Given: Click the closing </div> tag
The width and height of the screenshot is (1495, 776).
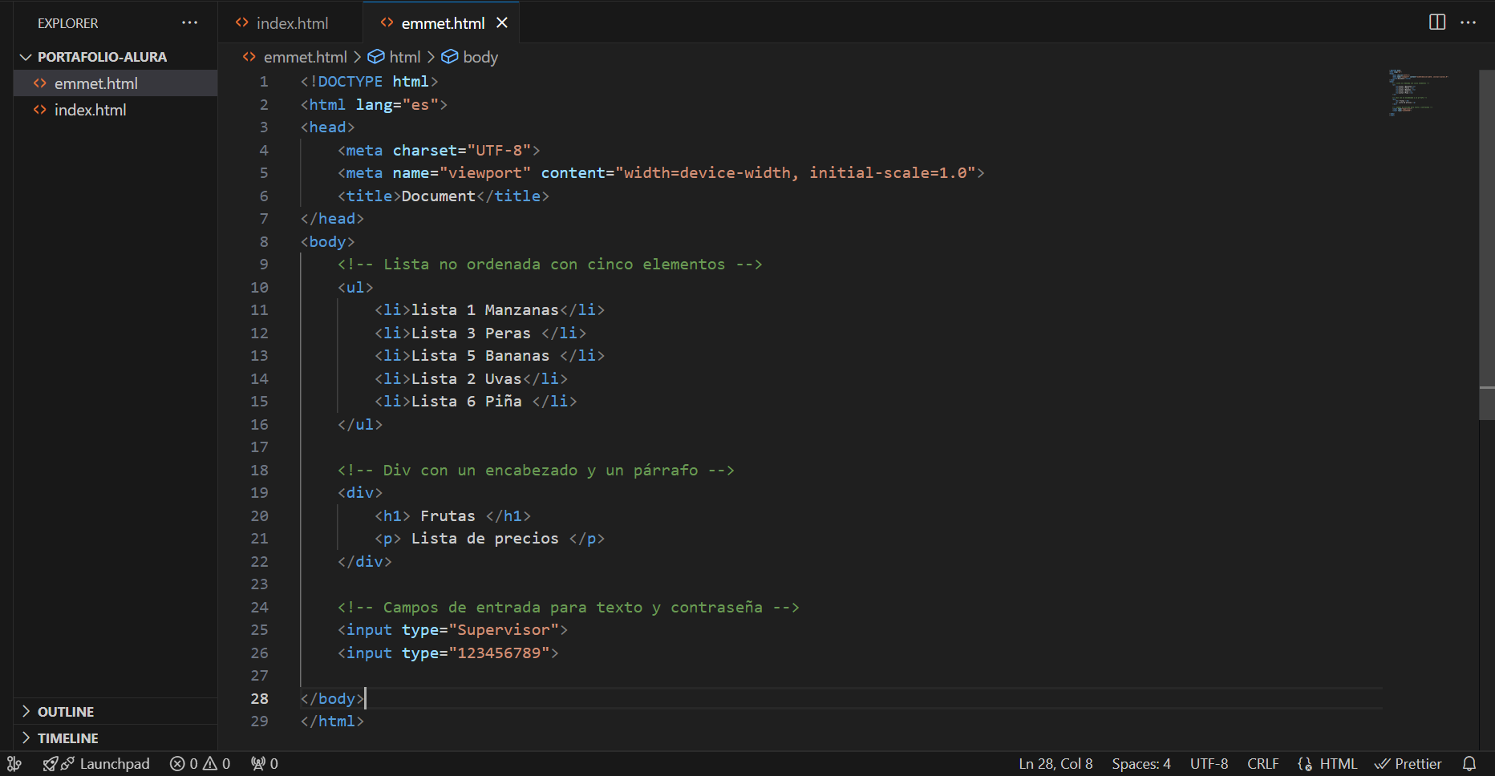Looking at the screenshot, I should 364,562.
